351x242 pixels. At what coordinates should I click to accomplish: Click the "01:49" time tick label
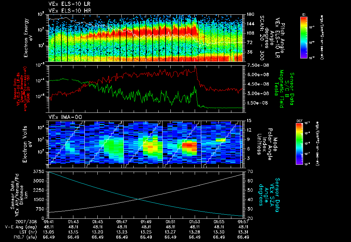[x=146, y=222]
